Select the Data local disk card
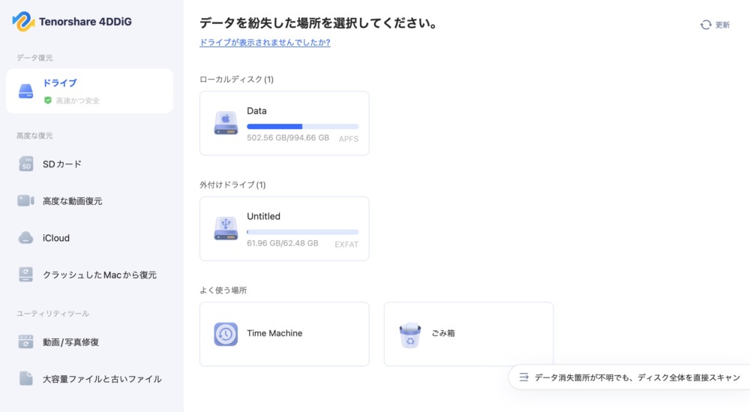The height and width of the screenshot is (412, 750). coord(284,123)
